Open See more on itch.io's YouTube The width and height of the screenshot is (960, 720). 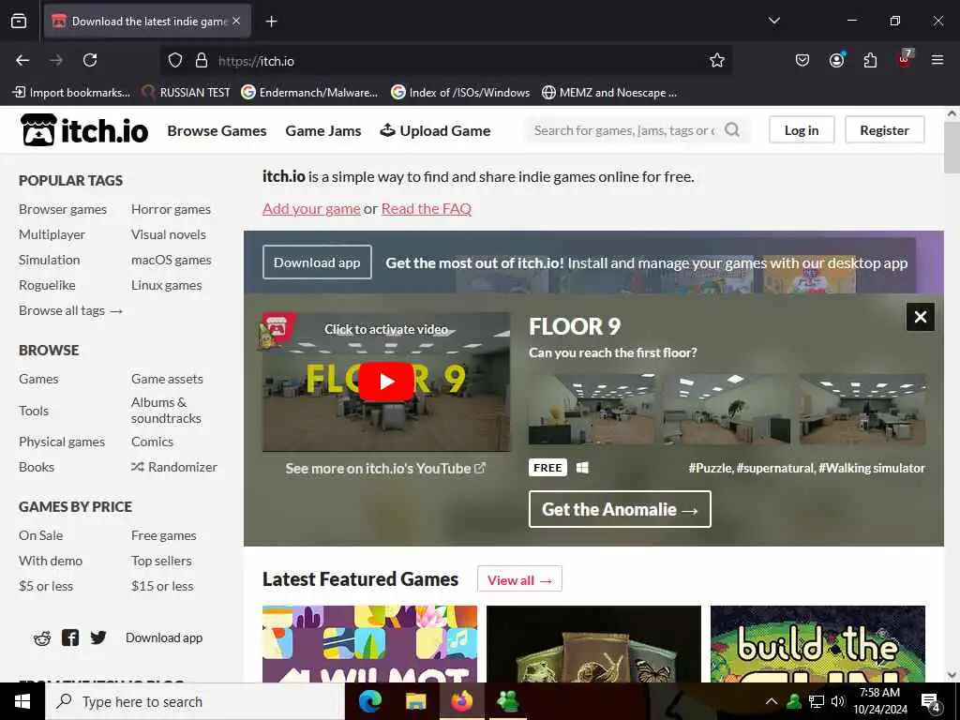(385, 469)
